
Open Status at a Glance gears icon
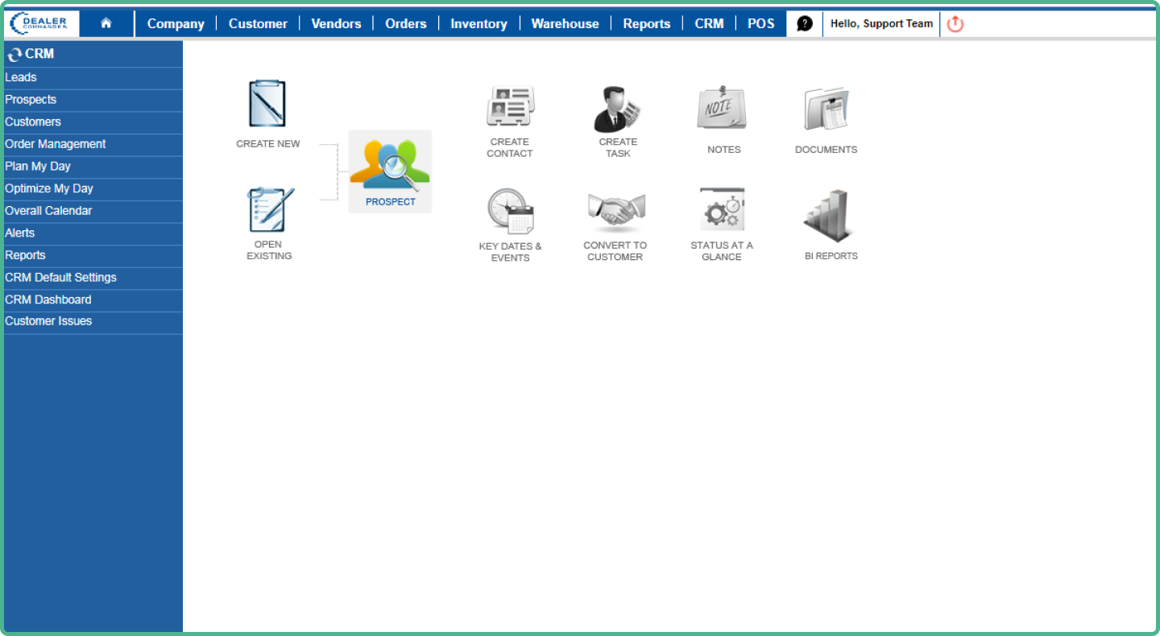(722, 211)
